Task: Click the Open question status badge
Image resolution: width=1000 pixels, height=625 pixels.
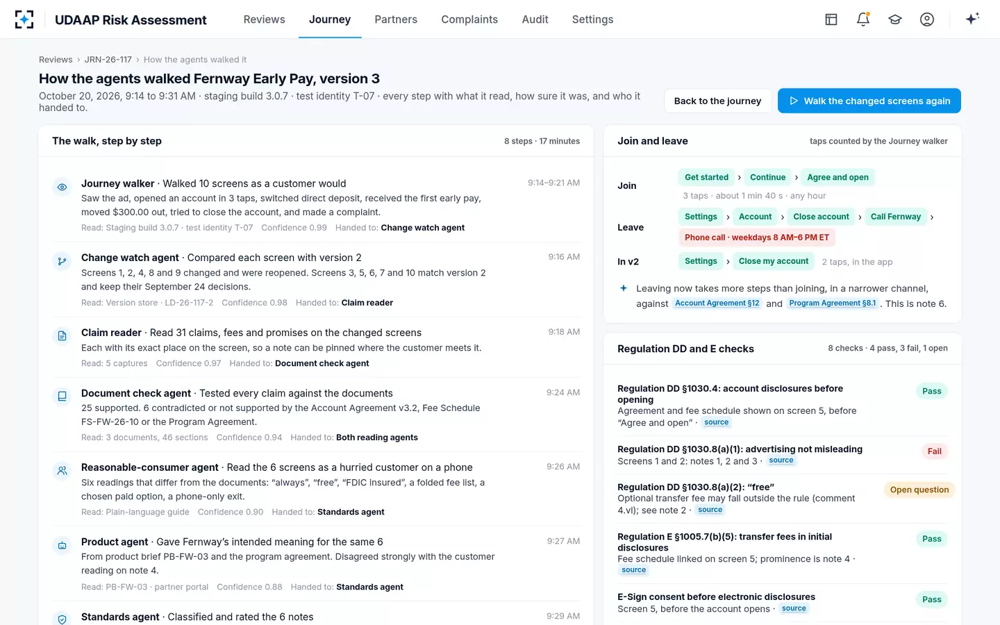Action: 919,490
